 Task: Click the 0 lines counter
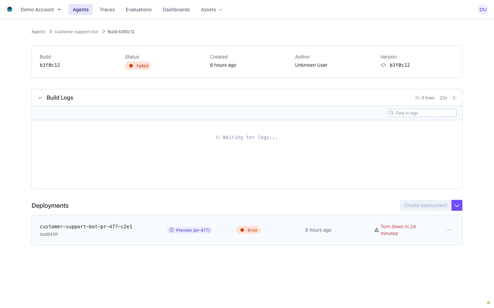pos(428,98)
